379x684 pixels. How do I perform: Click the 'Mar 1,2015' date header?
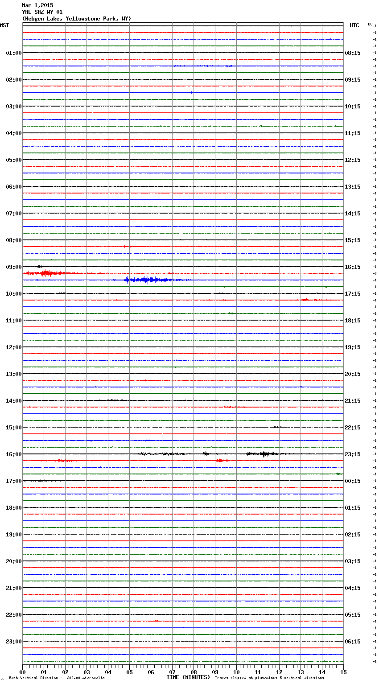(37, 5)
